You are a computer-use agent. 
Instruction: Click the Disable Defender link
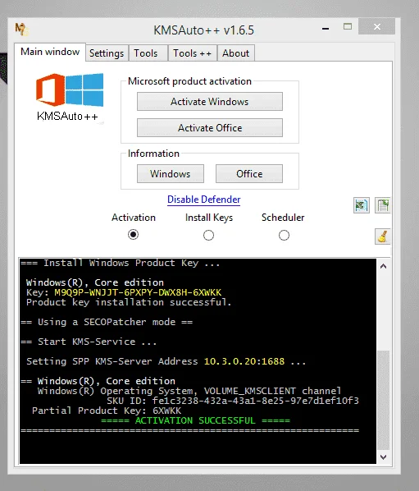coord(204,200)
